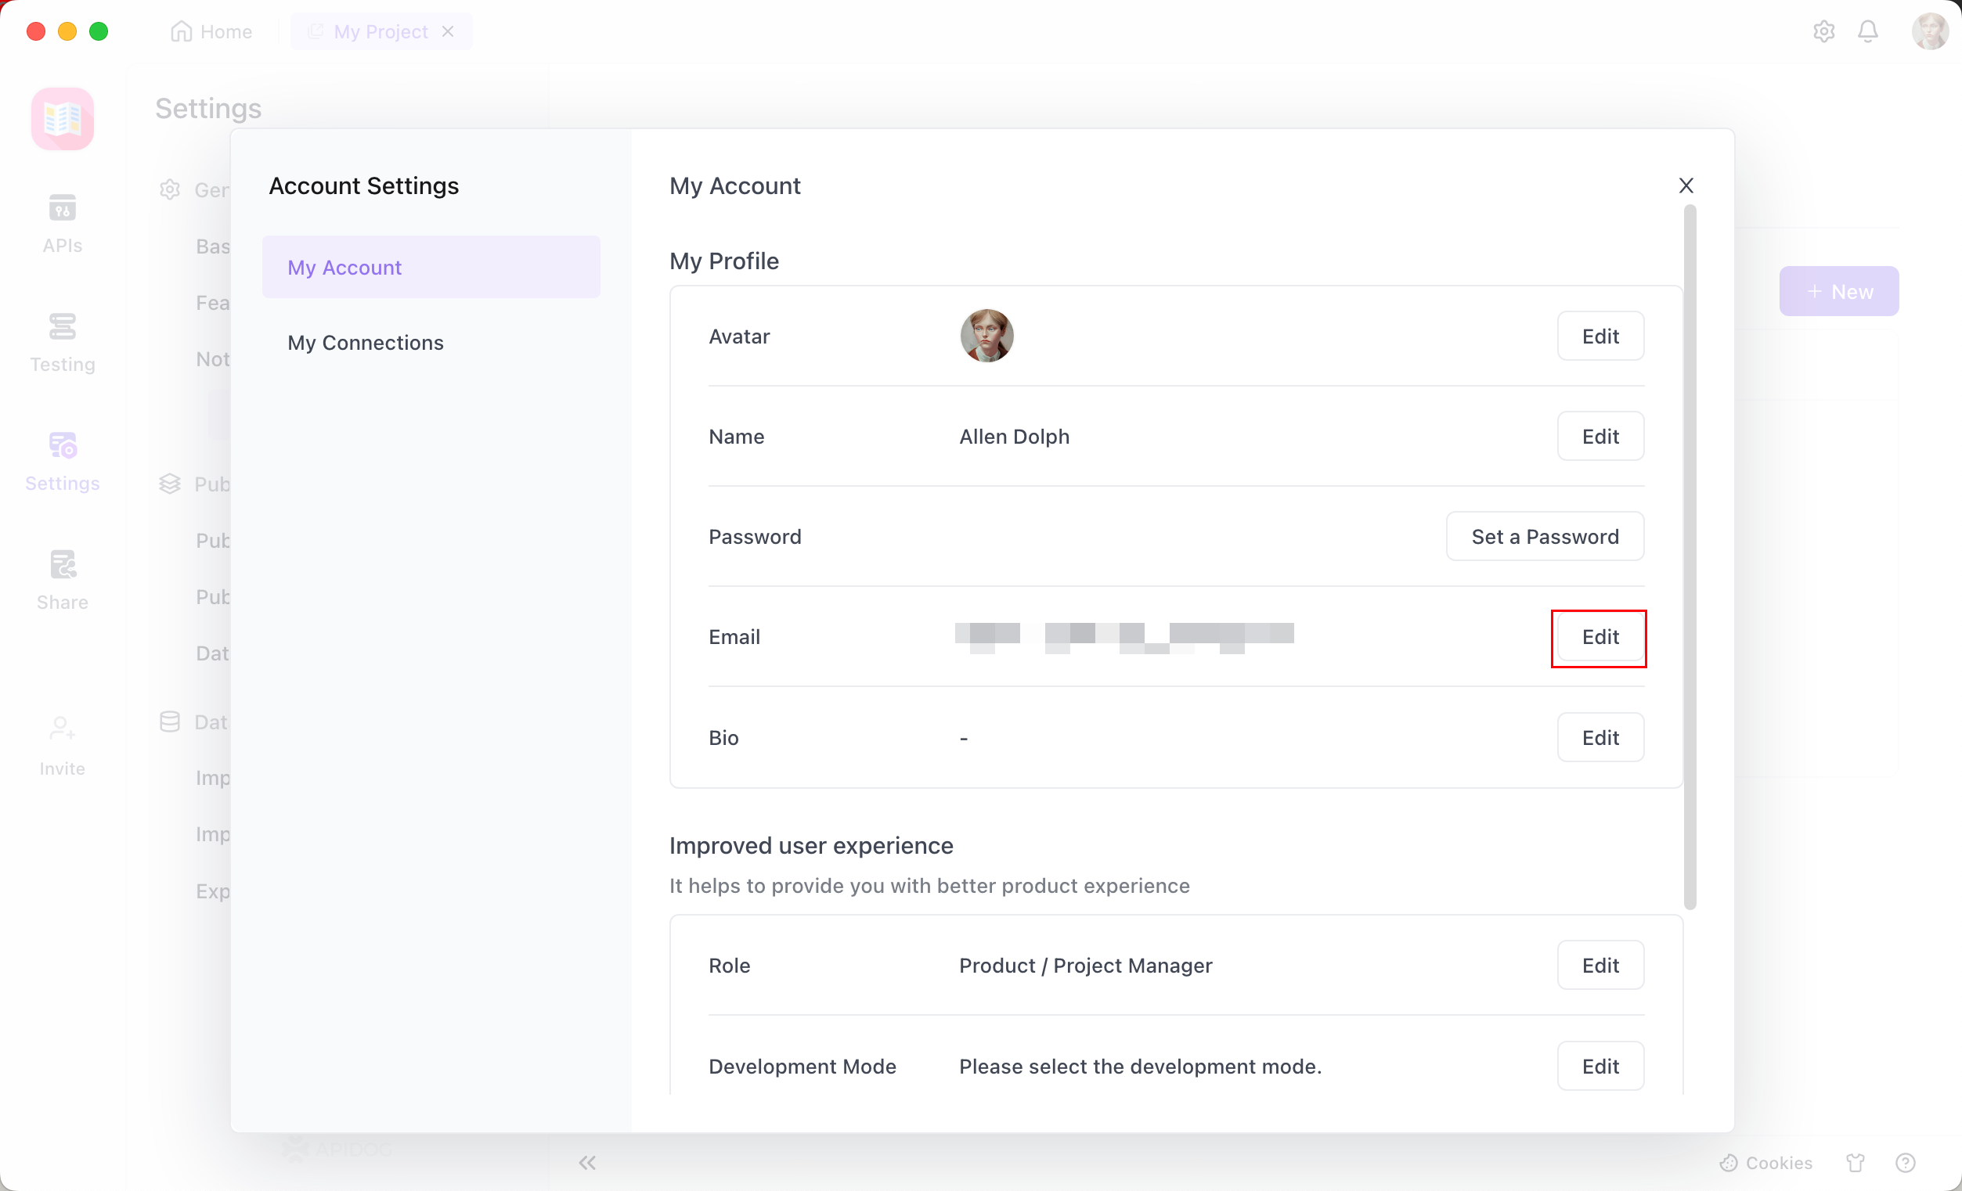Open the gear settings icon in the title bar
The height and width of the screenshot is (1191, 1962).
(x=1823, y=31)
